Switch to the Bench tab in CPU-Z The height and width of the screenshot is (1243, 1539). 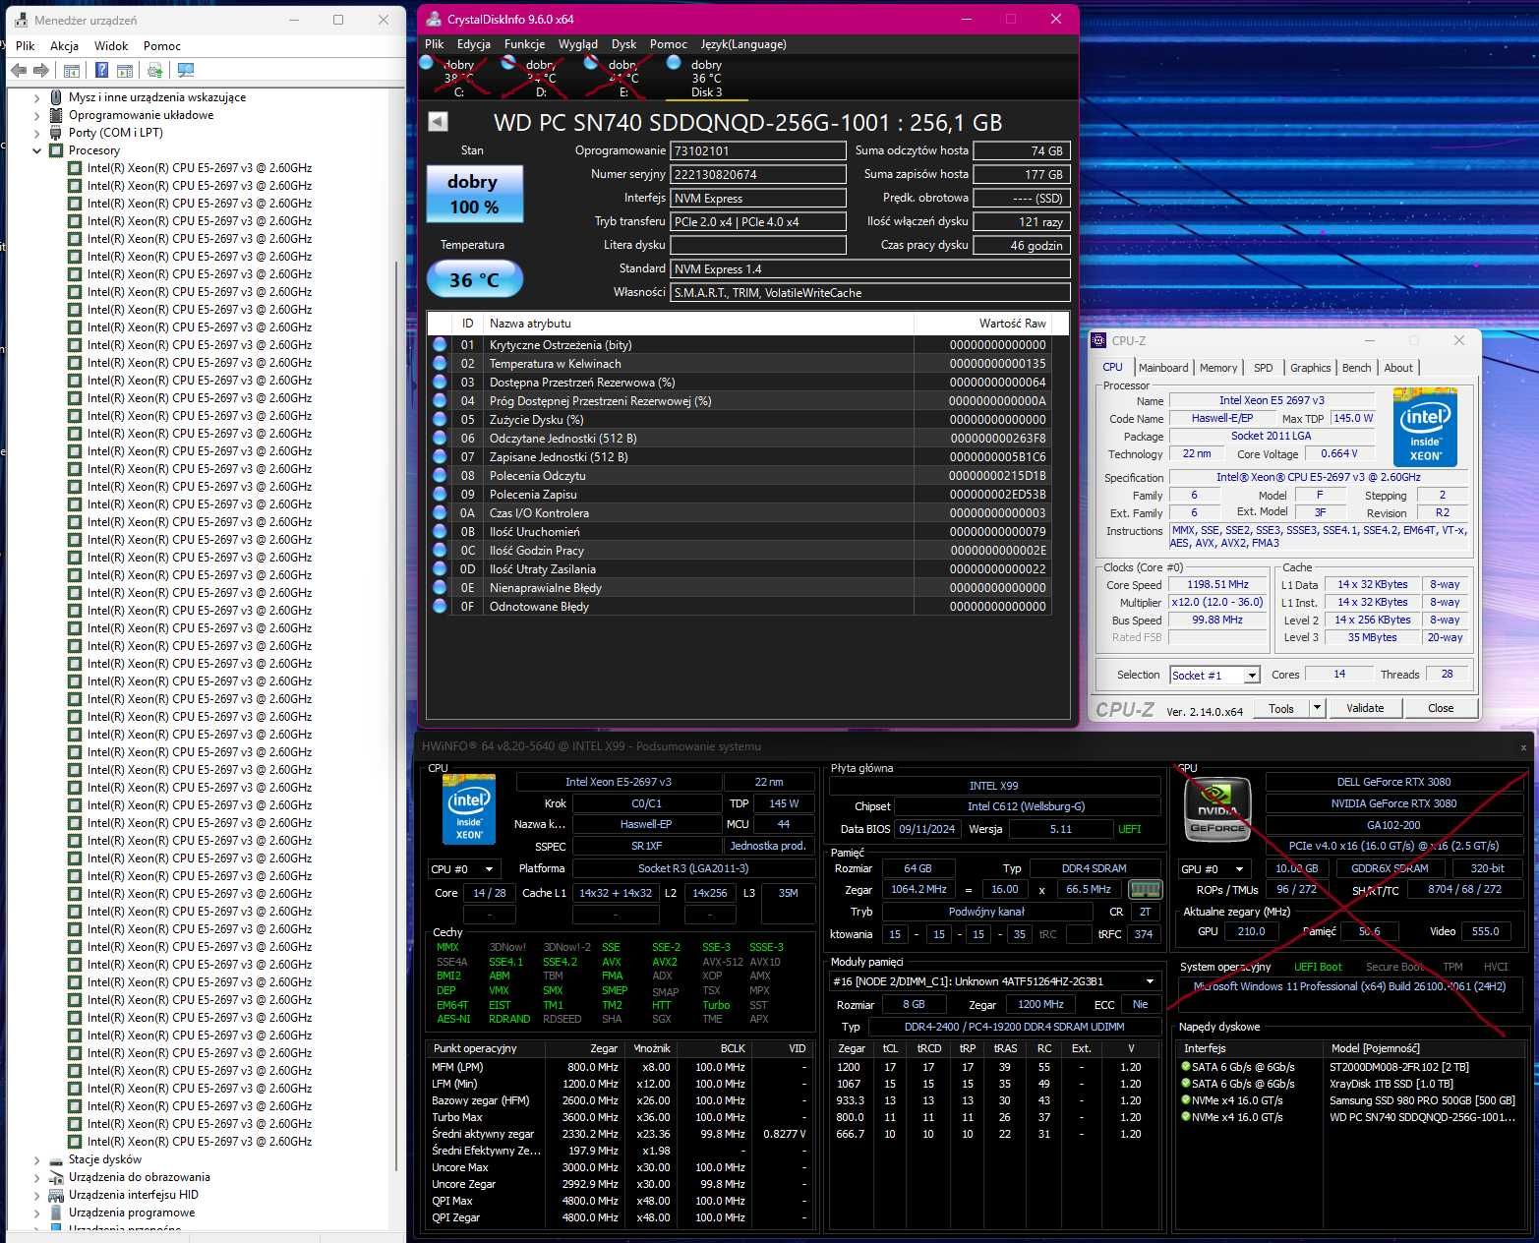tap(1356, 368)
